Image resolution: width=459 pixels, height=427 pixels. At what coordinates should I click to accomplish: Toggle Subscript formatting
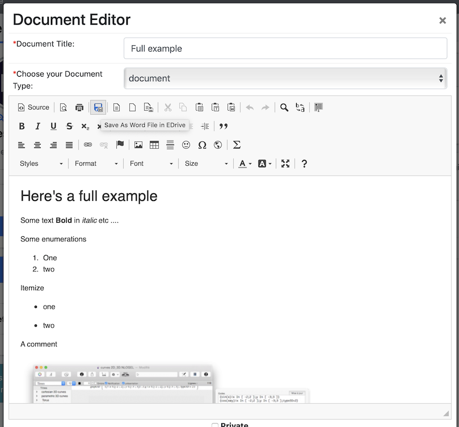[85, 126]
